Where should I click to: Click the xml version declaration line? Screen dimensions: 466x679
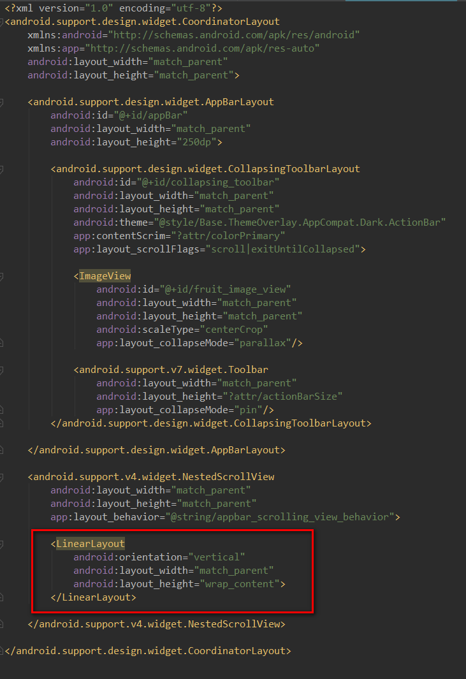coord(113,8)
